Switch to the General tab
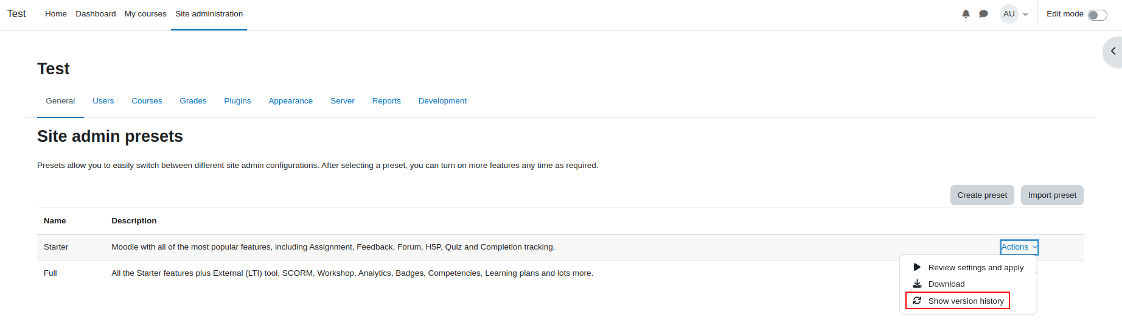Viewport: 1122px width, 336px height. (60, 101)
